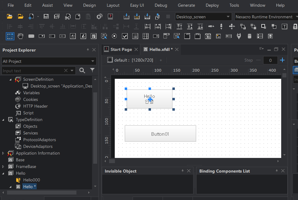Click the Deploy upload-arrow icon
The height and width of the screenshot is (200, 298).
click(x=157, y=17)
